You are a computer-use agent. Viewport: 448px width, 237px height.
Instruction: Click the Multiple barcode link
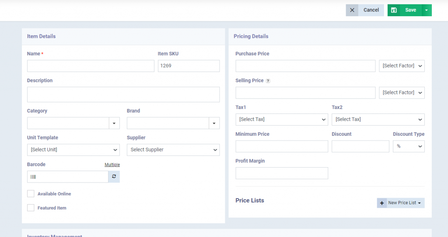[112, 165]
